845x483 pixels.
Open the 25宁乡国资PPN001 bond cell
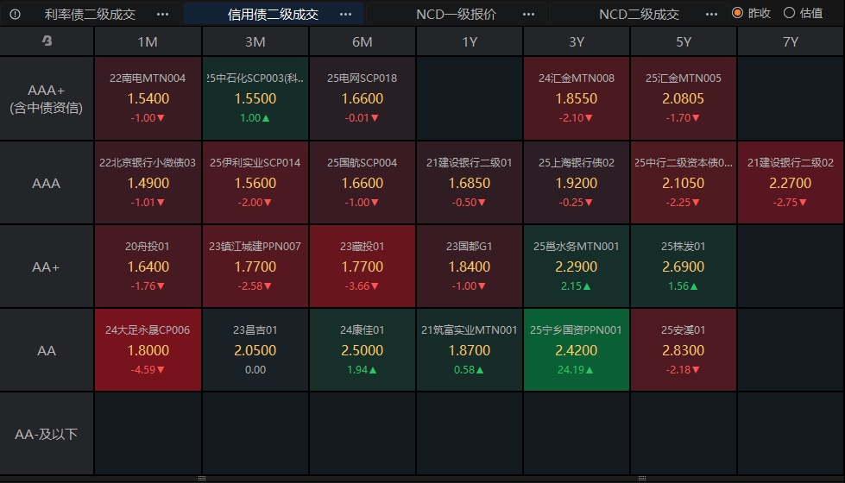click(x=576, y=350)
